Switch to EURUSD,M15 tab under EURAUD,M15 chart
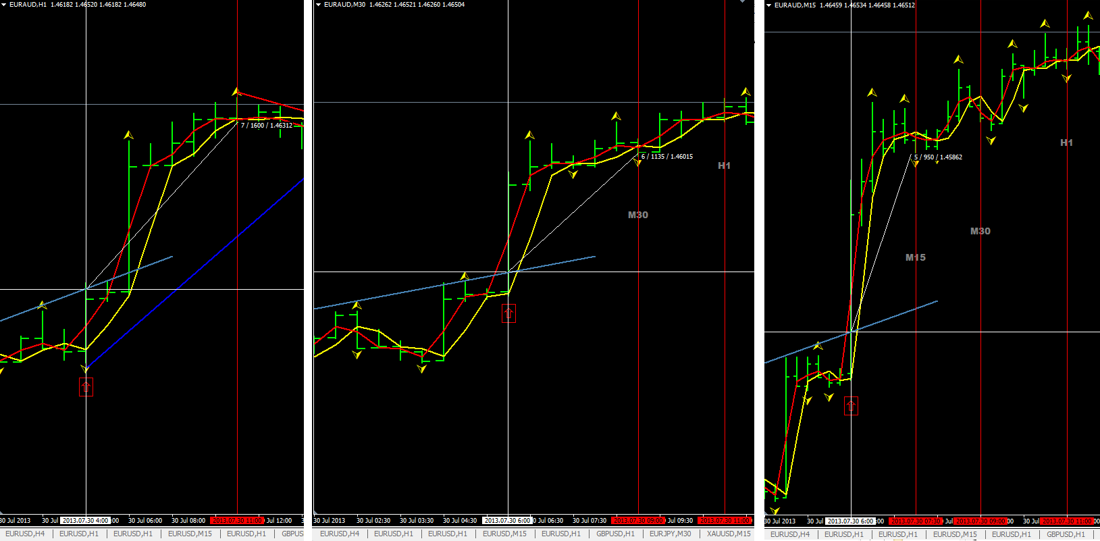Viewport: 1100px width, 541px height. click(x=955, y=534)
